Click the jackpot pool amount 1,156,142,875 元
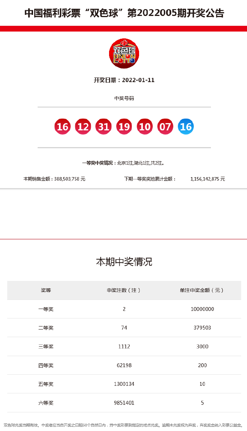 207,179
